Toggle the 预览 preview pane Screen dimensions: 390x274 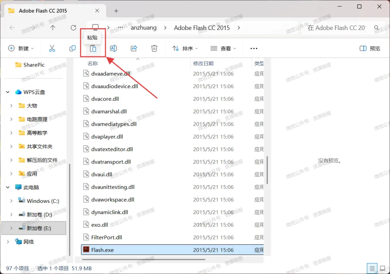(x=370, y=48)
